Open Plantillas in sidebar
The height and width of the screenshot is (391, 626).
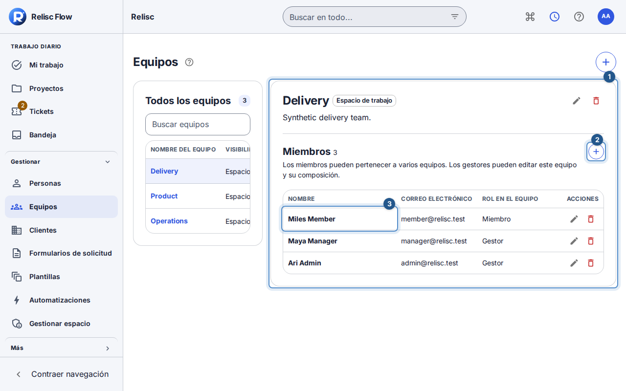[61, 277]
